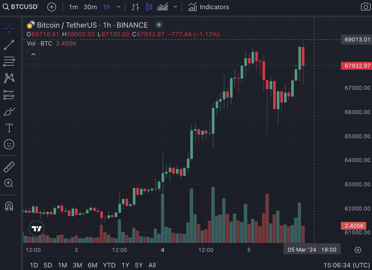Click the 67932.97 current price label
Image resolution: width=372 pixels, height=270 pixels.
[356, 66]
